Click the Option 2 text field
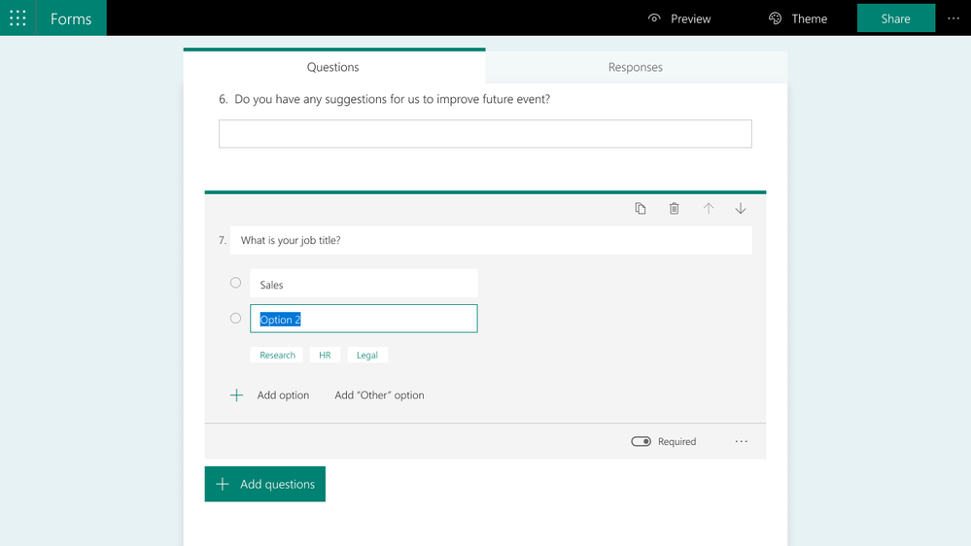Image resolution: width=971 pixels, height=546 pixels. [364, 319]
